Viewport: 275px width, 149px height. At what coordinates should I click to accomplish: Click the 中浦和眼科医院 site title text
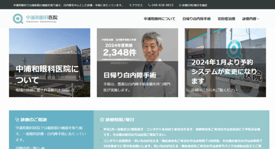click(42, 18)
